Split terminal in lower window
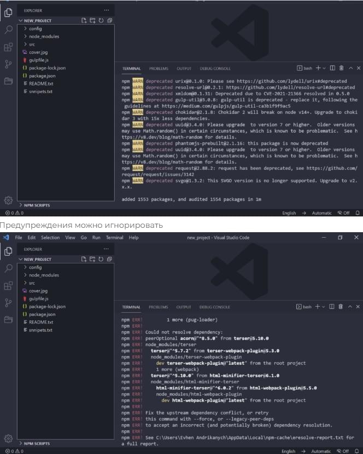363x454 pixels. pos(332,306)
